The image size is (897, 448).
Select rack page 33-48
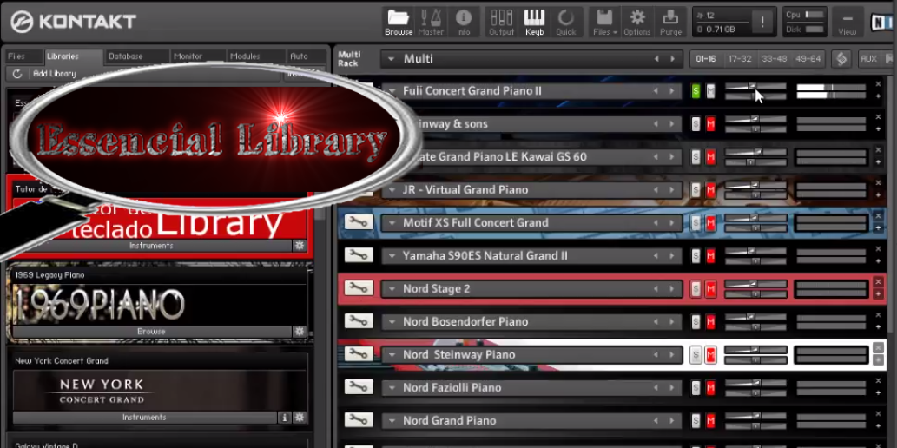[774, 58]
